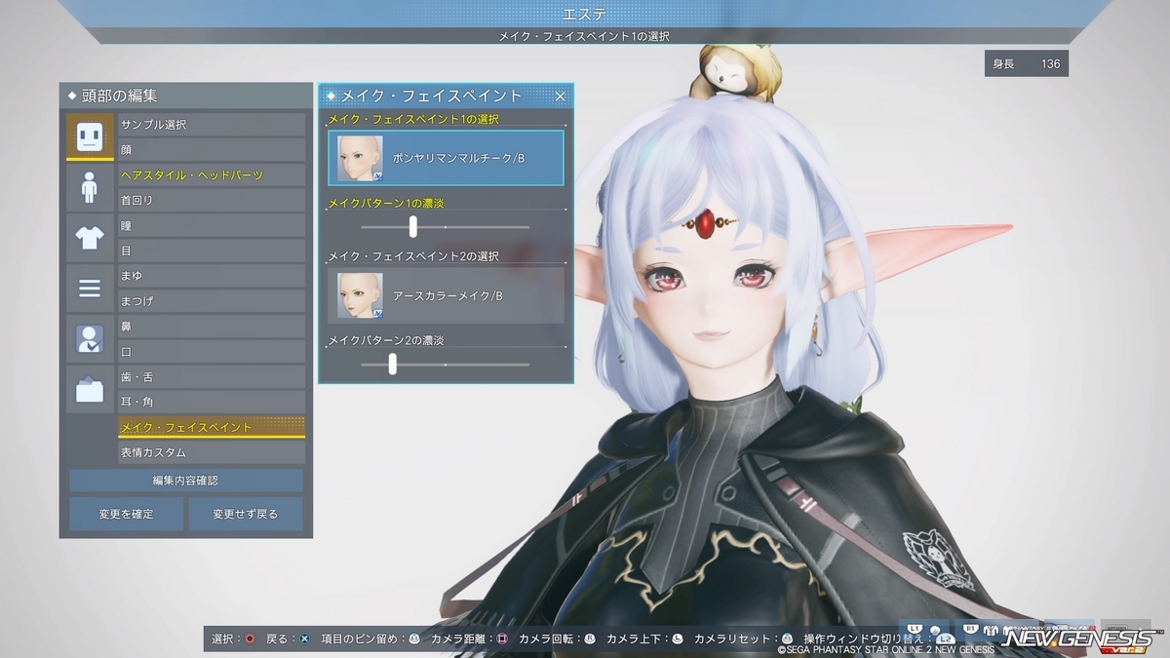The height and width of the screenshot is (658, 1170).
Task: Select 瞳 in head editing list
Action: 212,225
